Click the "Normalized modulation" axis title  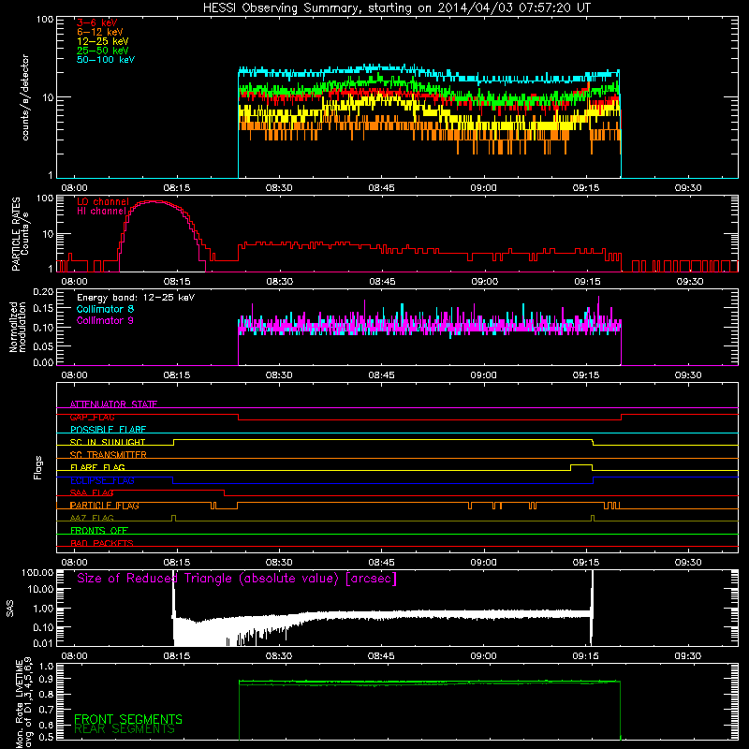pyautogui.click(x=18, y=327)
